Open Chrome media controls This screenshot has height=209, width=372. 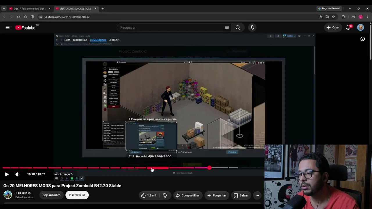point(353,17)
